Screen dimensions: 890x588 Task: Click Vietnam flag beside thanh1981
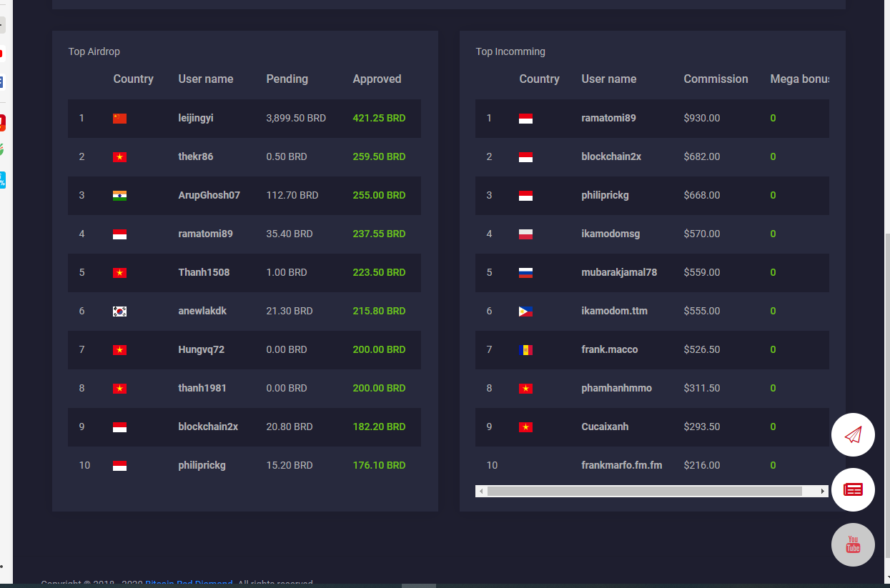tap(119, 389)
